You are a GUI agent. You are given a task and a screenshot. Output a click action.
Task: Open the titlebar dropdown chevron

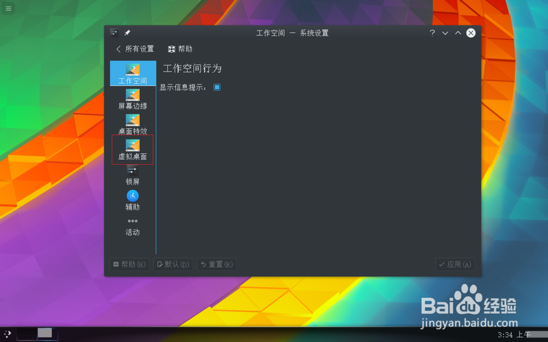(445, 33)
